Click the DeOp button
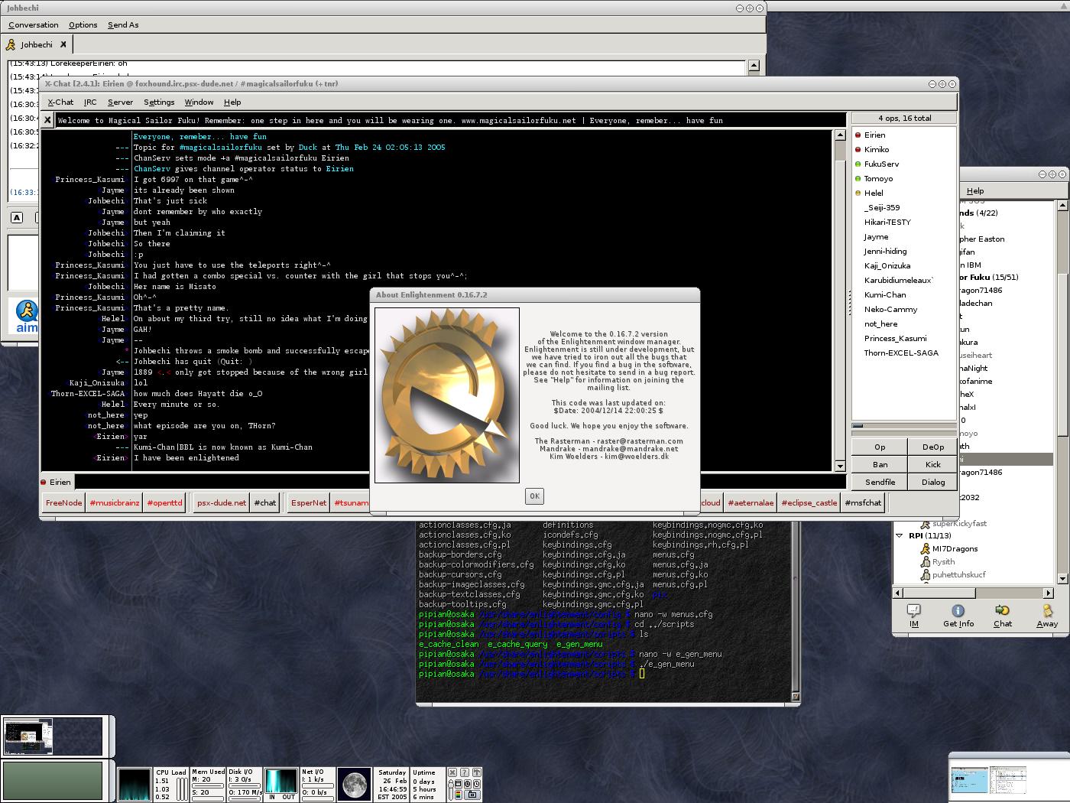1070x803 pixels. [x=932, y=447]
